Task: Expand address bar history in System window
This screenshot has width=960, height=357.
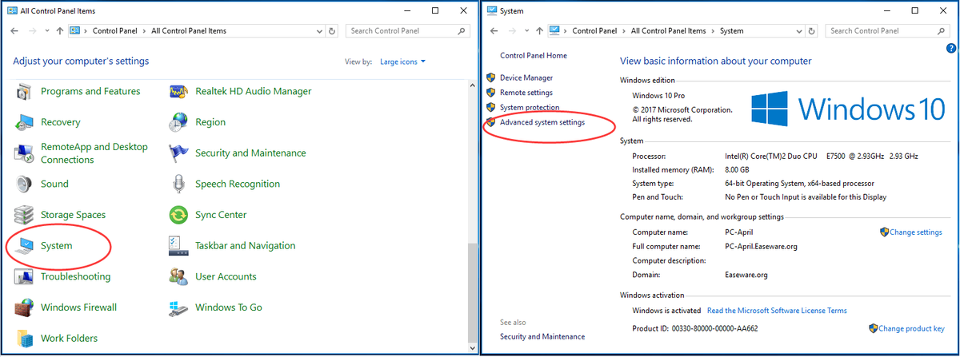Action: [798, 31]
